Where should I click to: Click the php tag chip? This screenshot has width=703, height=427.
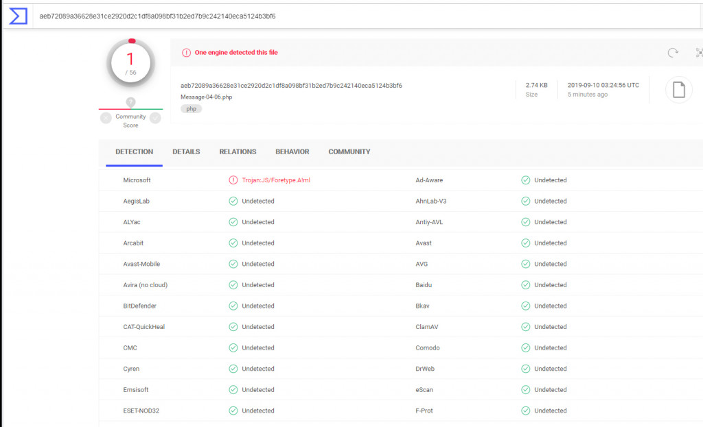192,109
